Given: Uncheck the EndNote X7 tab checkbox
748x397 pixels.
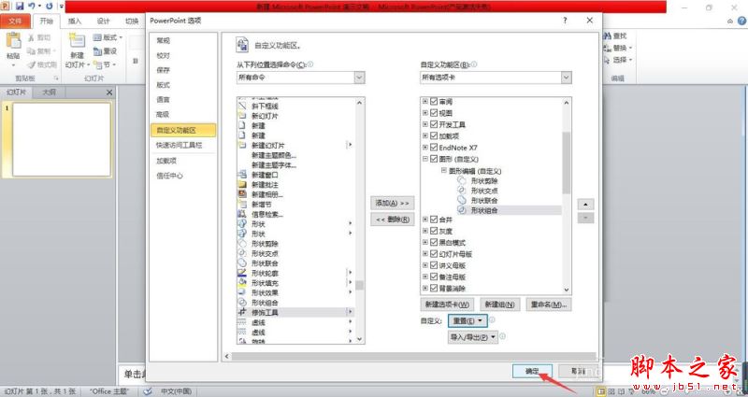Looking at the screenshot, I should (x=434, y=148).
